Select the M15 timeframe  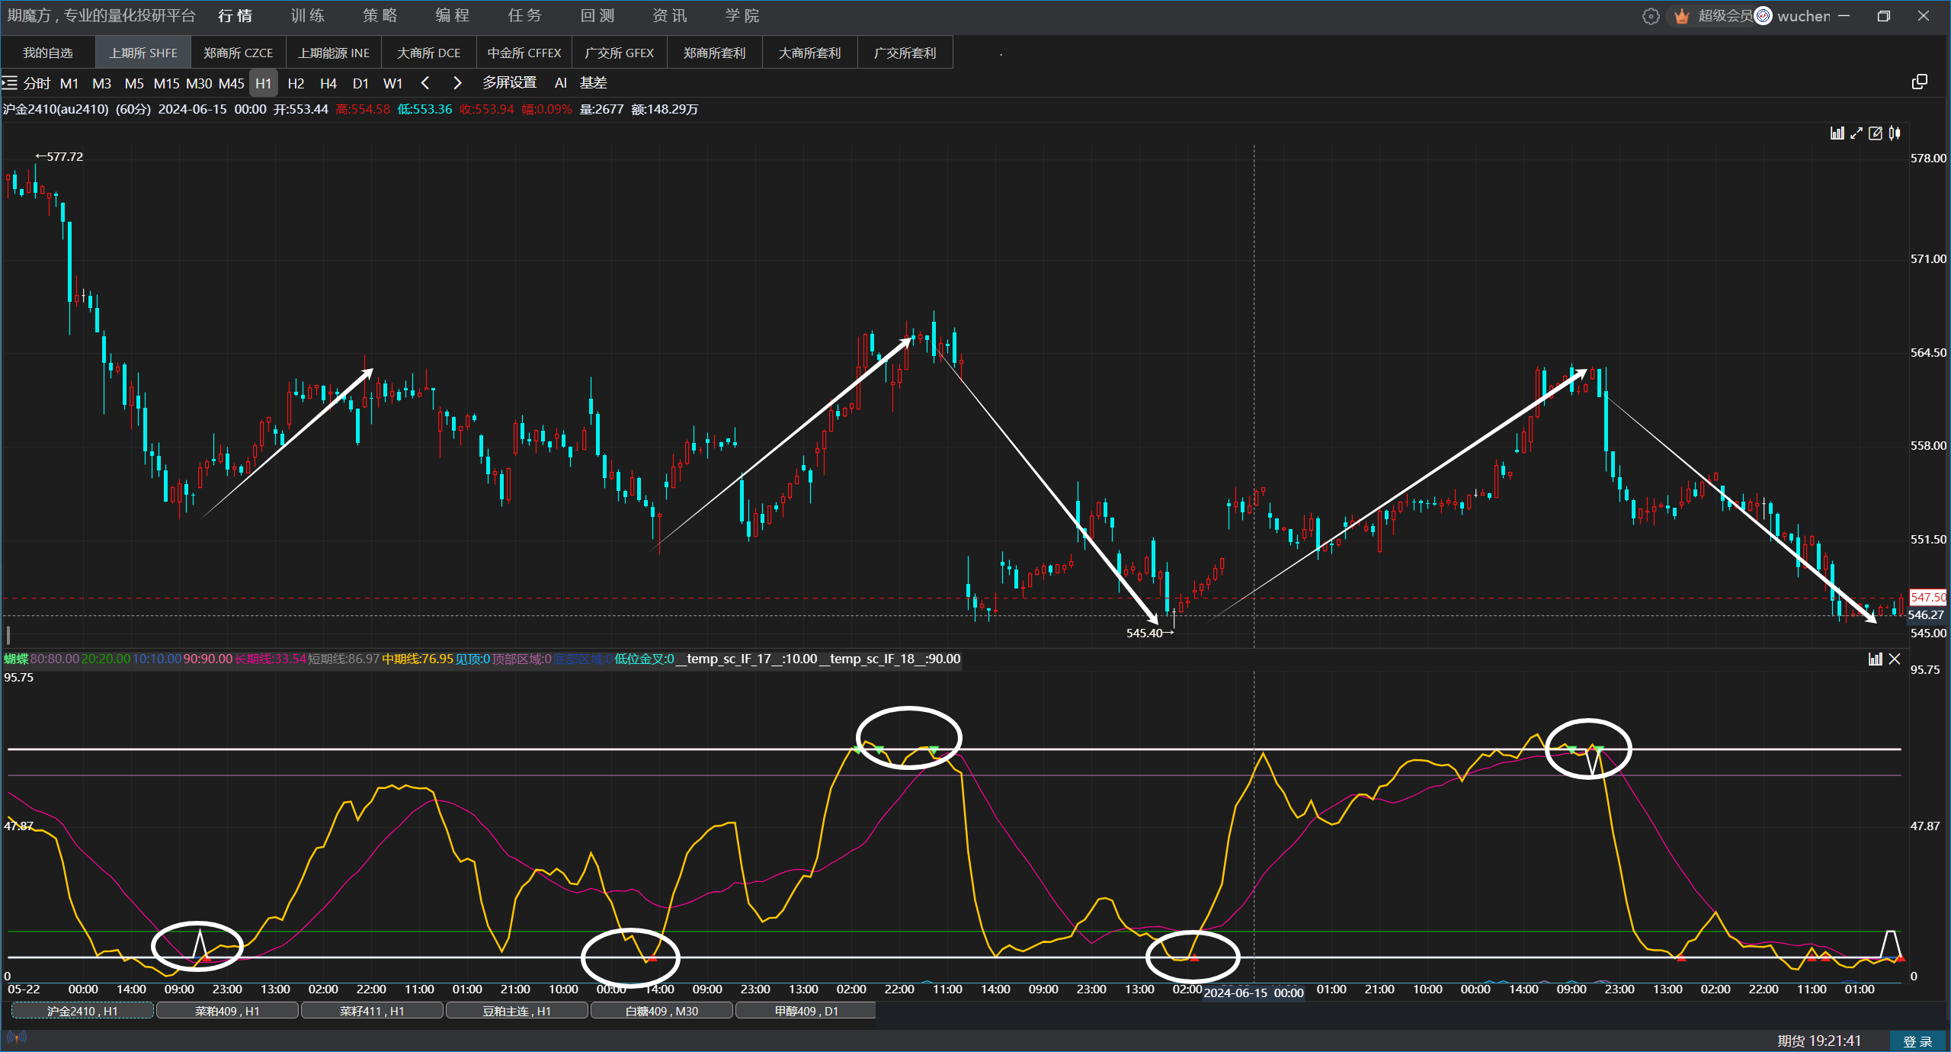(166, 83)
